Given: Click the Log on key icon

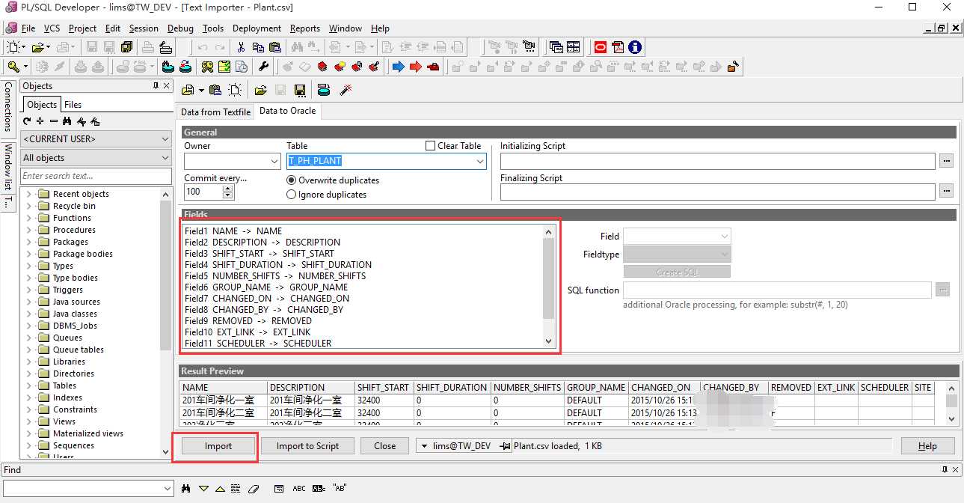Looking at the screenshot, I should click(x=13, y=67).
